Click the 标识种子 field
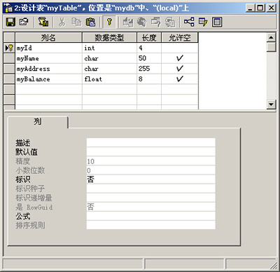 tap(151, 189)
